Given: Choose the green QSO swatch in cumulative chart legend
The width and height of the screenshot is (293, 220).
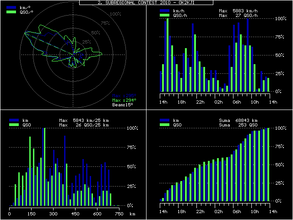Looking at the screenshot, I should coord(165,125).
